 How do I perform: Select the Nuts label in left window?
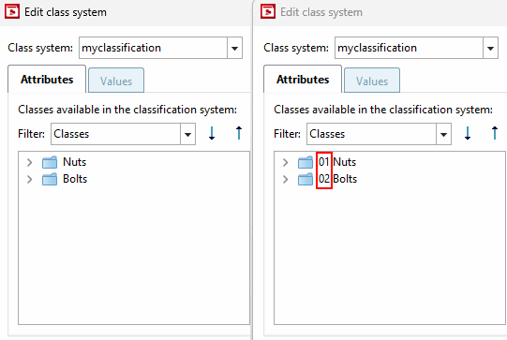tap(75, 162)
